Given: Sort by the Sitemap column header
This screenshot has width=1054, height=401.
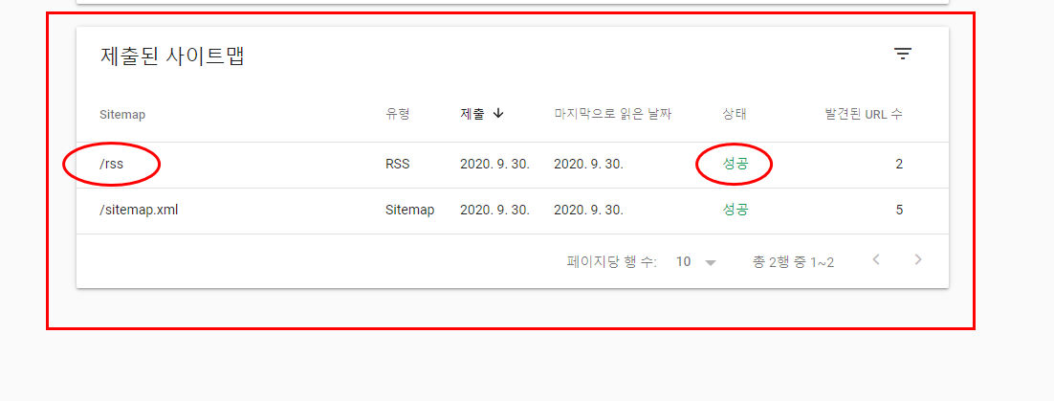Looking at the screenshot, I should [122, 115].
